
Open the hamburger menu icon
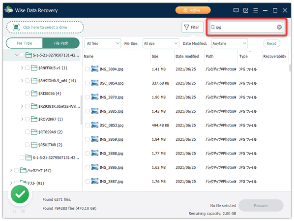255,10
